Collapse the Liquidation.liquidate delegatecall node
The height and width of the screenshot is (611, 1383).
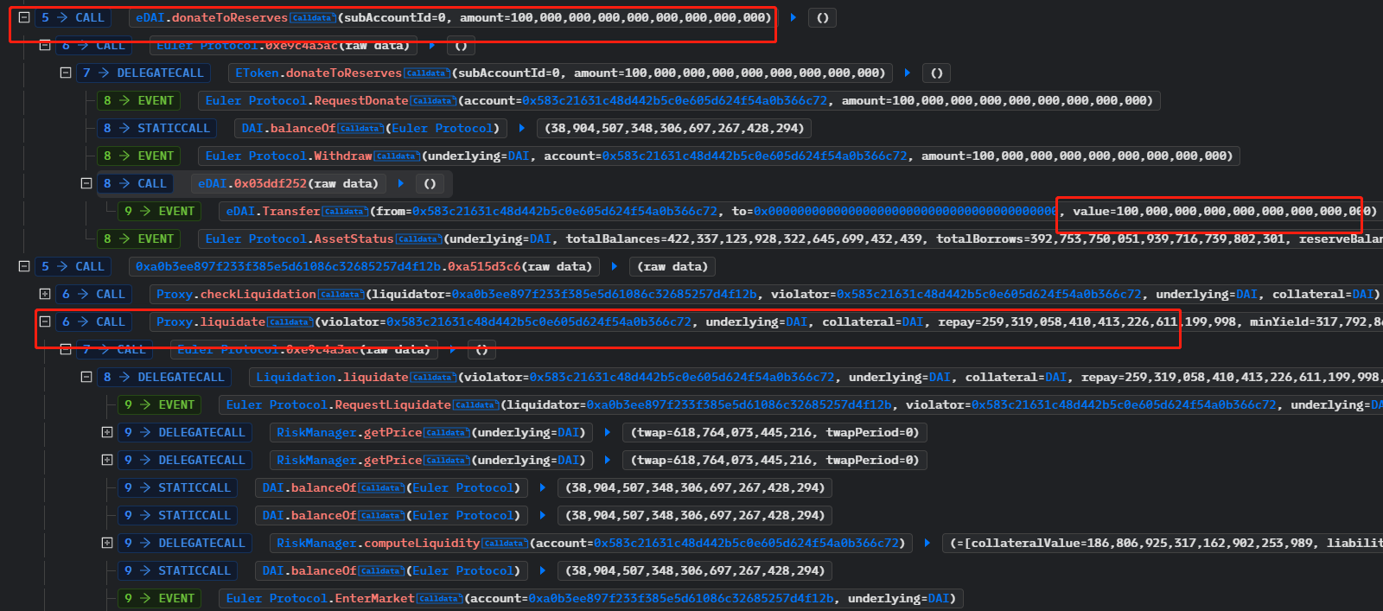coord(86,377)
